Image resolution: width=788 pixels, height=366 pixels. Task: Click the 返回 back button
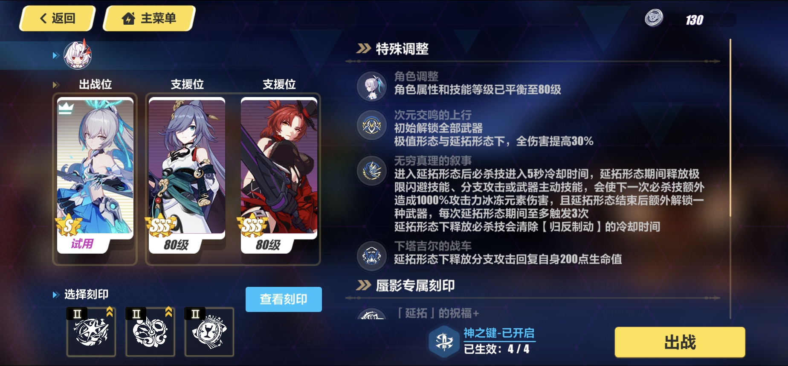point(57,18)
